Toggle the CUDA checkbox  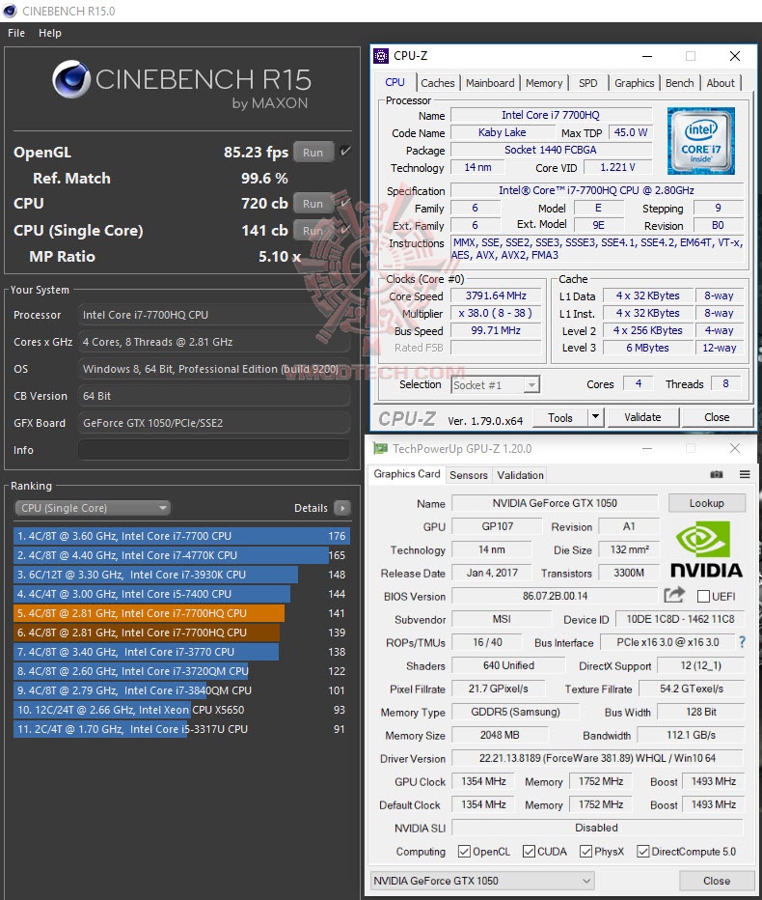[x=530, y=851]
